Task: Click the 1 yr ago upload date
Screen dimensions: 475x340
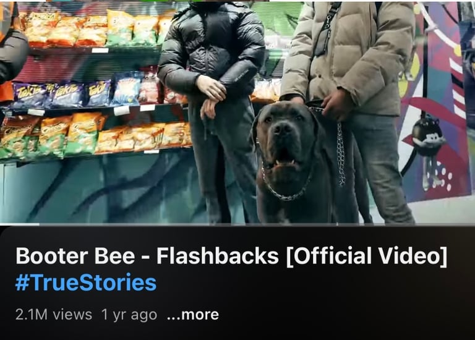Action: point(129,315)
